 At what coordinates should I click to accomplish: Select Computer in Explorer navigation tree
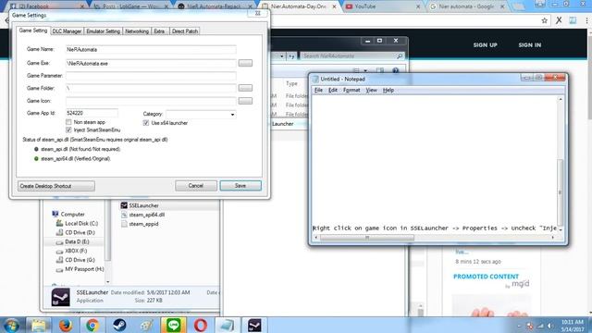(68, 214)
